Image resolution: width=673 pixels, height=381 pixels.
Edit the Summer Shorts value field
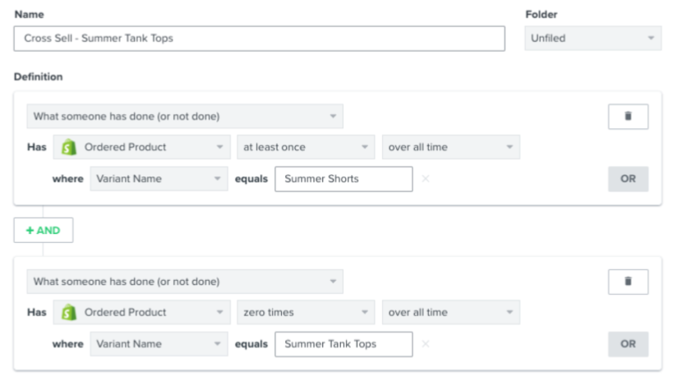pyautogui.click(x=343, y=179)
